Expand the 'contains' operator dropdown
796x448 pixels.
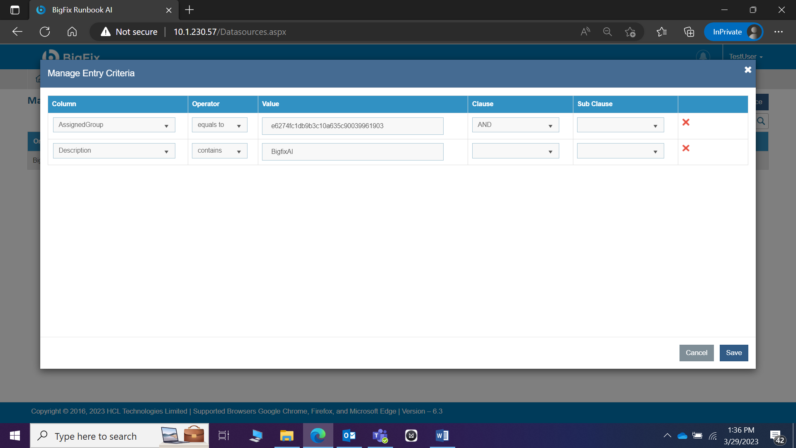[x=219, y=151]
